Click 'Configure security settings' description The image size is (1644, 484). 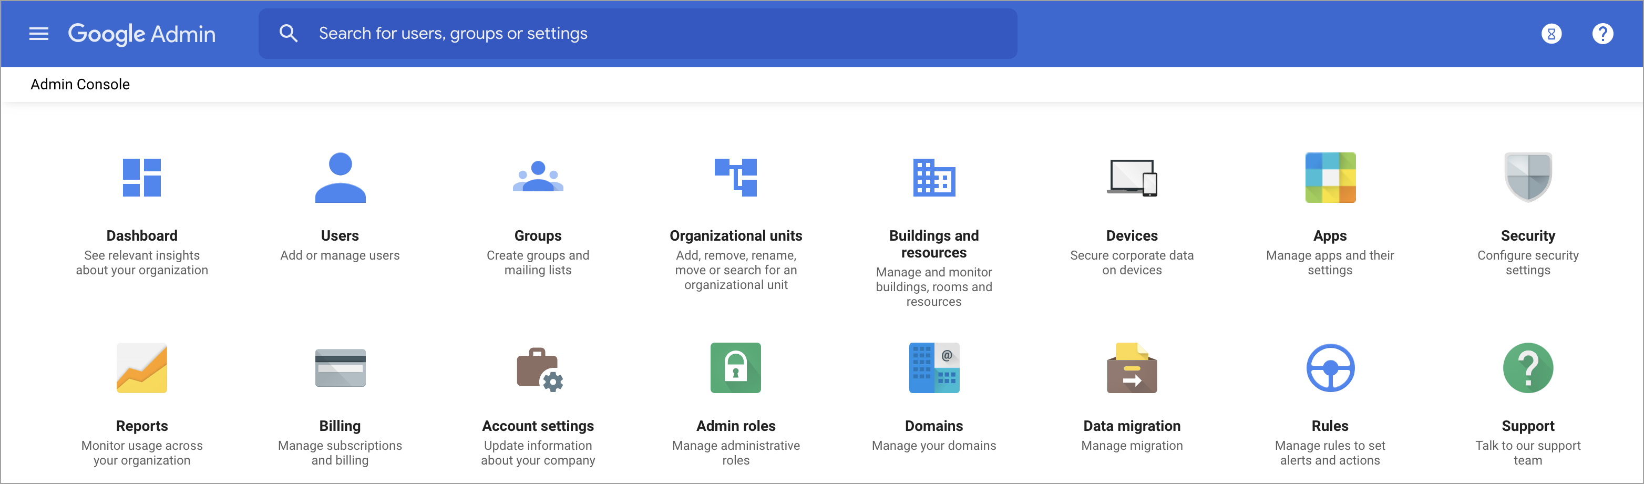1528,262
